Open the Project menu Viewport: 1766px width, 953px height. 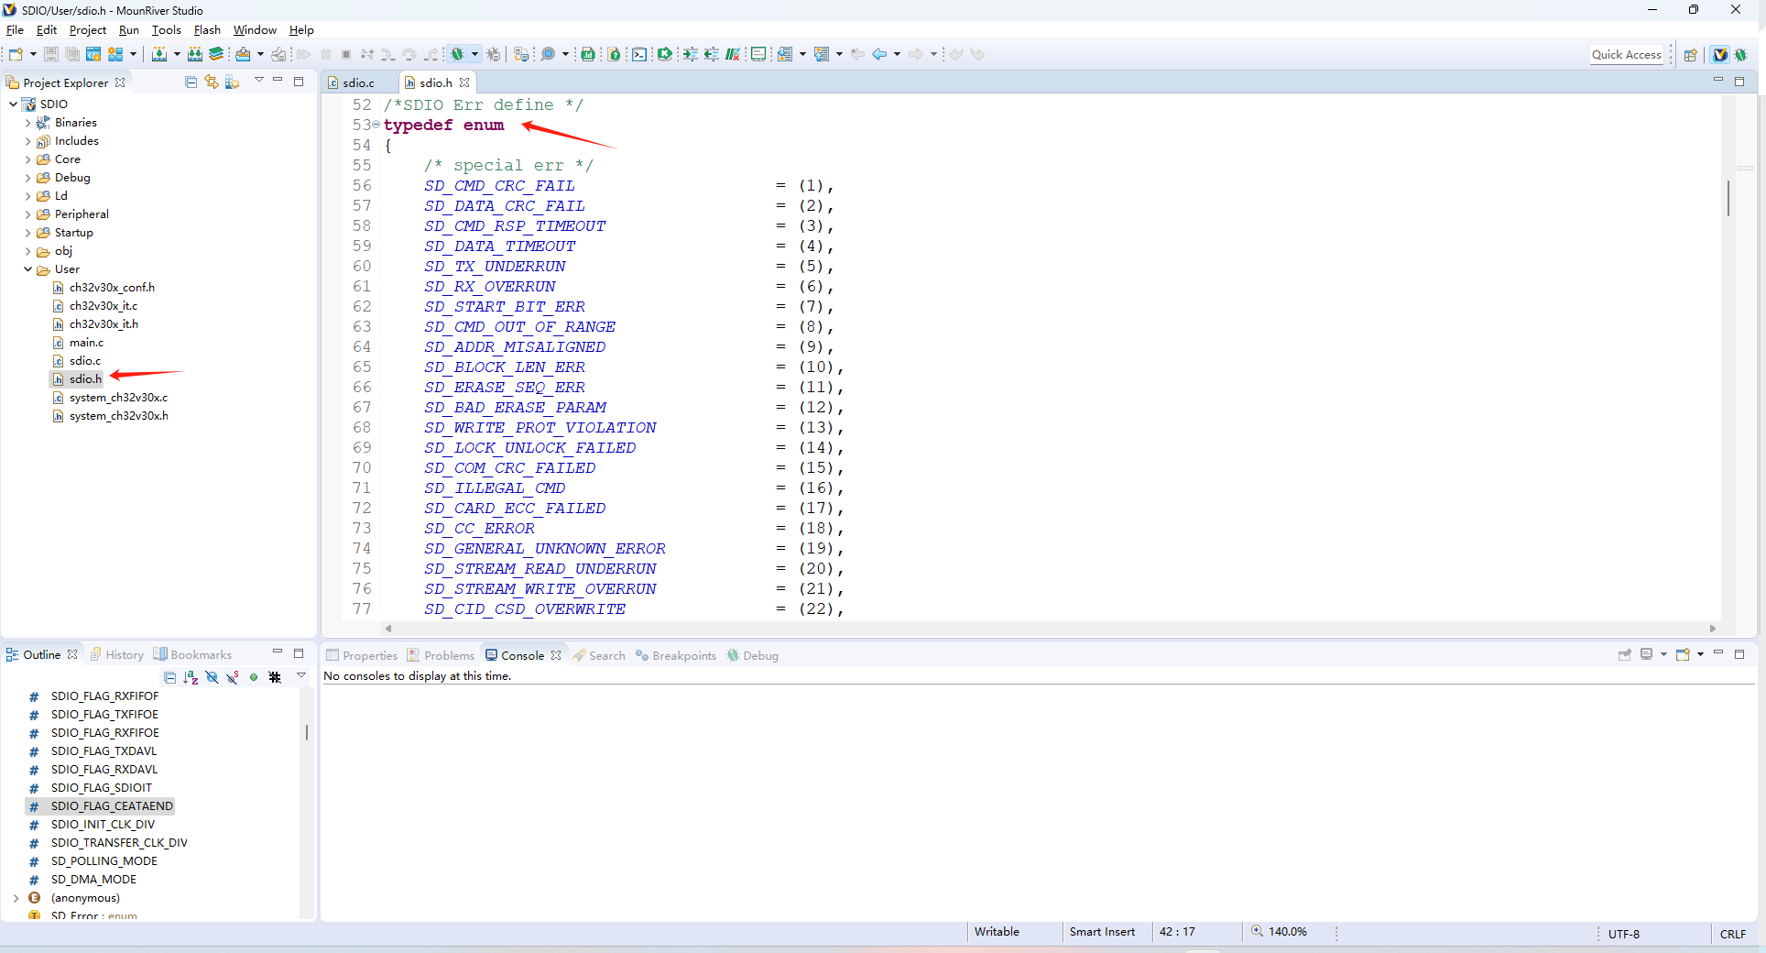click(x=88, y=29)
